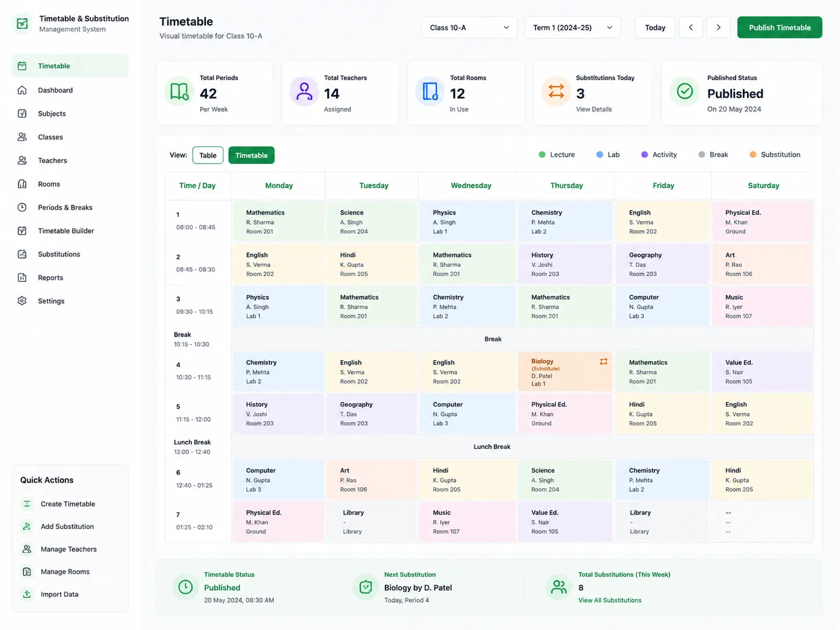Select Friday period 3 Computer cell
840x630 pixels.
[x=662, y=306]
